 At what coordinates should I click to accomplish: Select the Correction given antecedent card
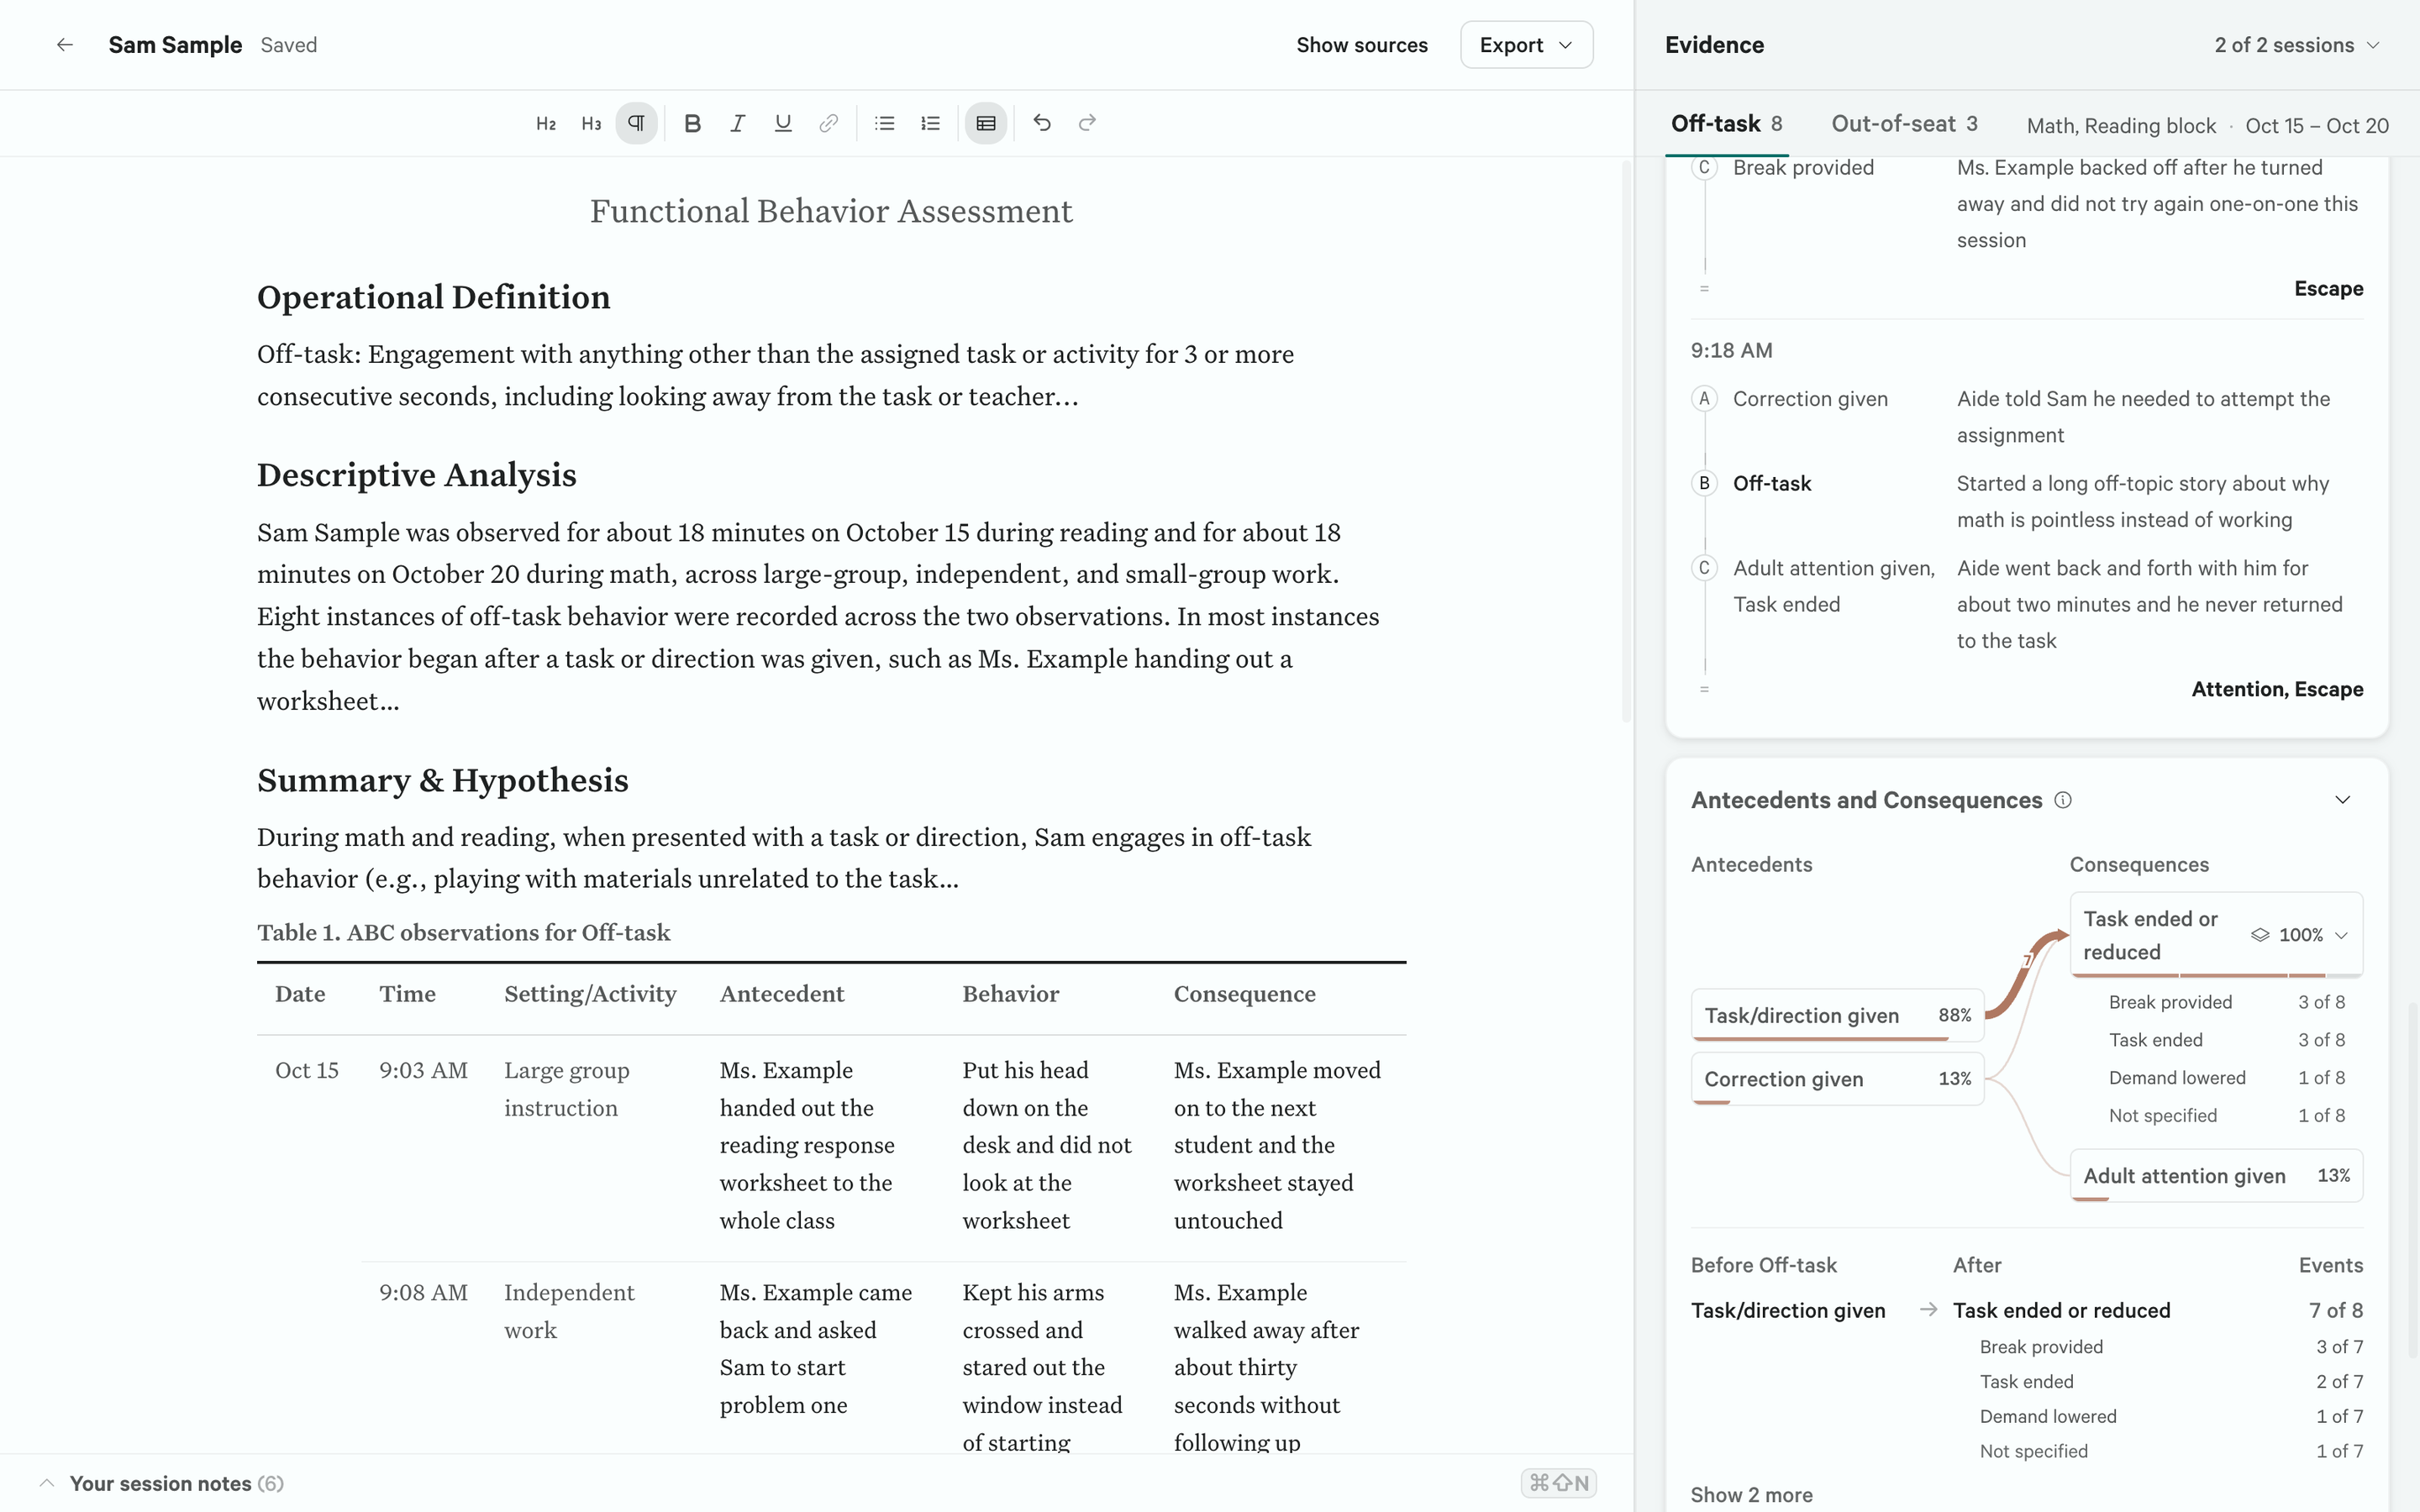point(1837,1079)
